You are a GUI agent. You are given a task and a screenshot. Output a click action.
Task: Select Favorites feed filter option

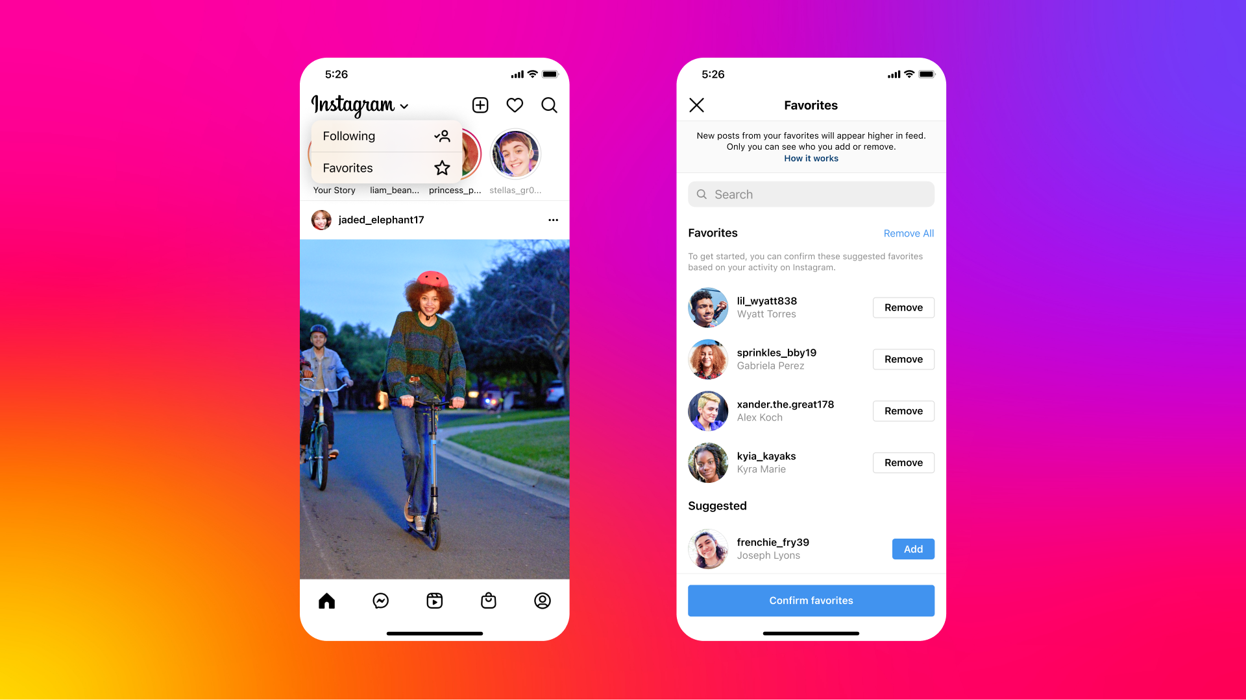click(x=384, y=167)
